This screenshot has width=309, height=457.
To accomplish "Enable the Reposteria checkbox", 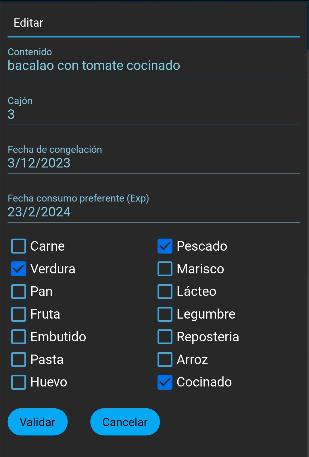I will tap(165, 337).
